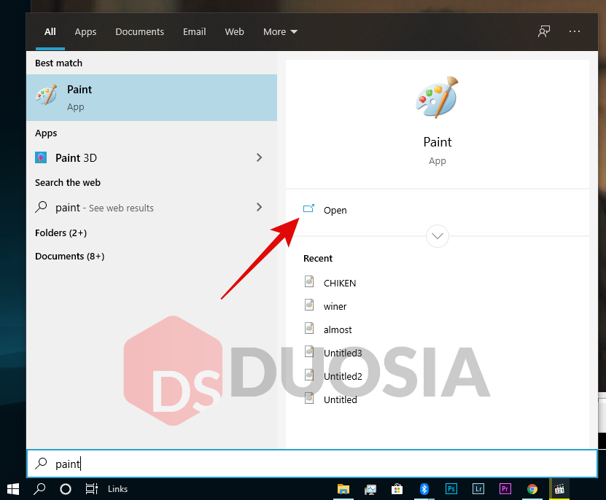Switch to the Email tab
This screenshot has height=500, width=606.
point(195,31)
